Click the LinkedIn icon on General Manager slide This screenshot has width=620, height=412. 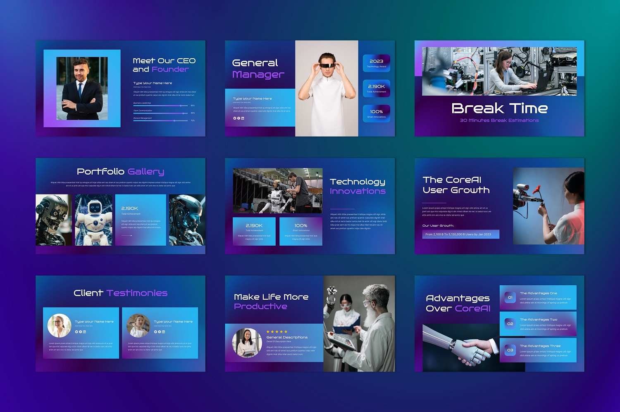pyautogui.click(x=243, y=118)
